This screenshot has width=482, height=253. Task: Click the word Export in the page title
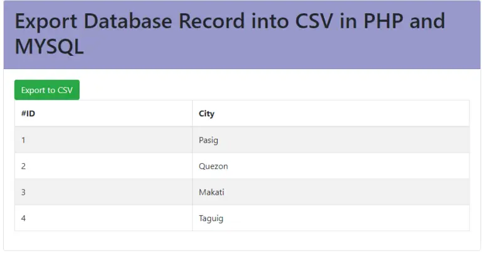point(46,21)
